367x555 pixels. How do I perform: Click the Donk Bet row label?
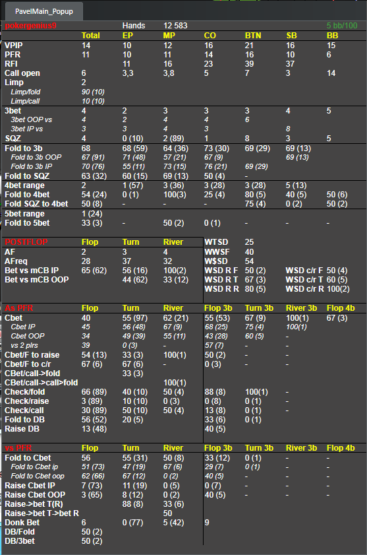pyautogui.click(x=22, y=523)
